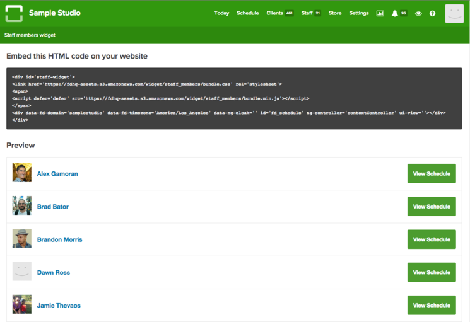Open the Settings menu item
The image size is (470, 322).
359,13
